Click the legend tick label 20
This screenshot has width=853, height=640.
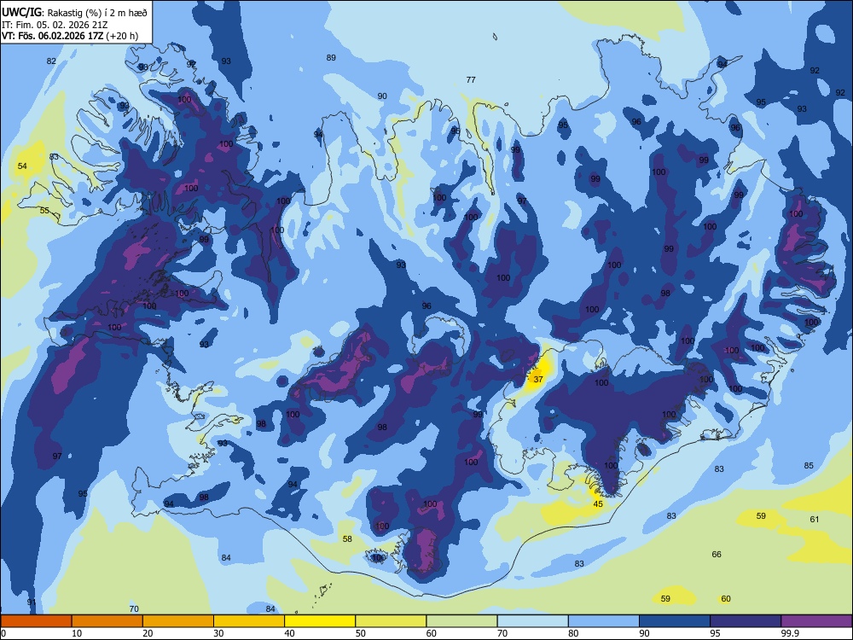[x=148, y=633]
